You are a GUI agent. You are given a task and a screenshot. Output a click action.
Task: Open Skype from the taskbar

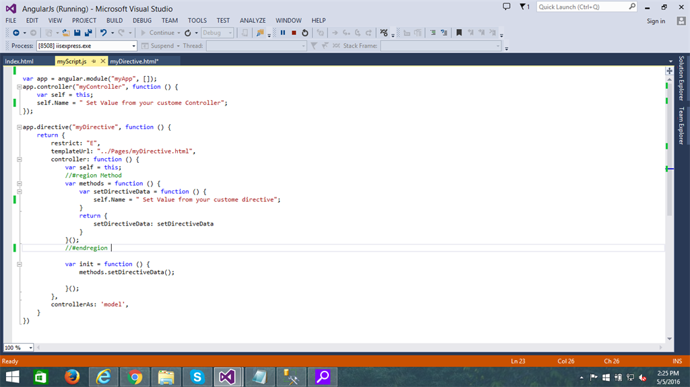point(197,378)
